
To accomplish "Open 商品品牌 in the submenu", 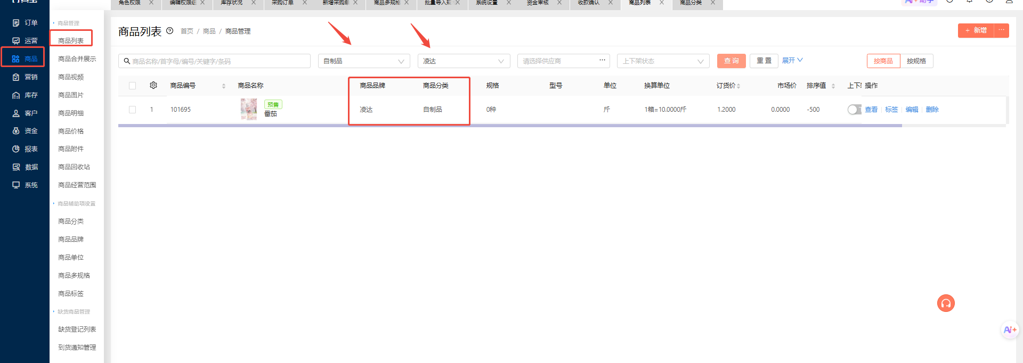I will coord(71,240).
